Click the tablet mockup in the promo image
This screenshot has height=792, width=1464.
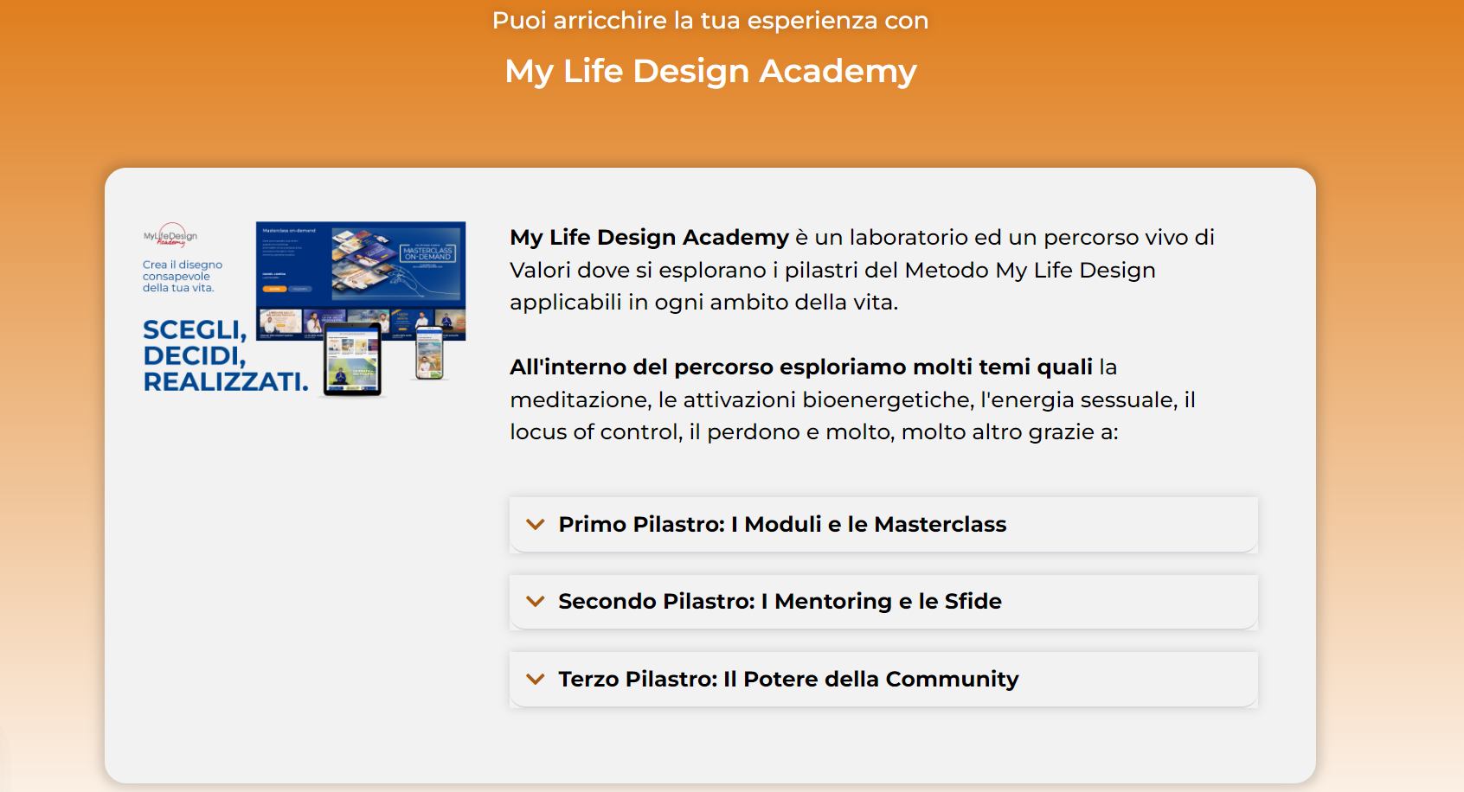coord(352,359)
